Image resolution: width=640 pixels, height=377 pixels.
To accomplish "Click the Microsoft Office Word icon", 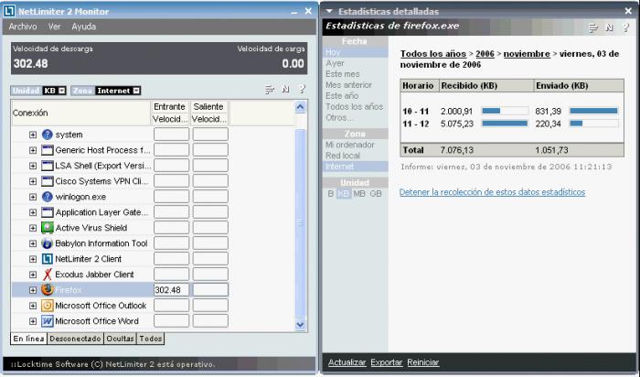I will [x=48, y=321].
